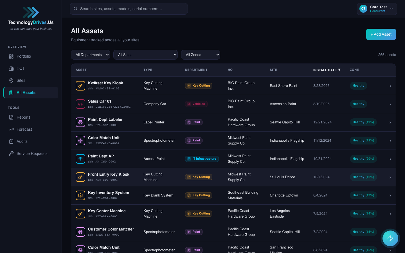
Task: Open Service Requests from the sidebar
Action: pyautogui.click(x=32, y=154)
